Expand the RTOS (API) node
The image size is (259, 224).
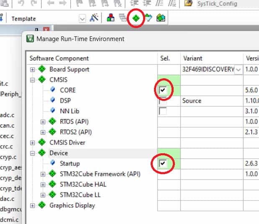[x=43, y=122]
